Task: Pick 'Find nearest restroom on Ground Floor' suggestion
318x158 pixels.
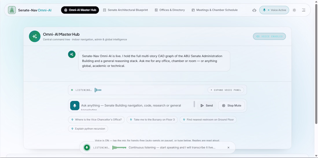Action: tap(208, 120)
